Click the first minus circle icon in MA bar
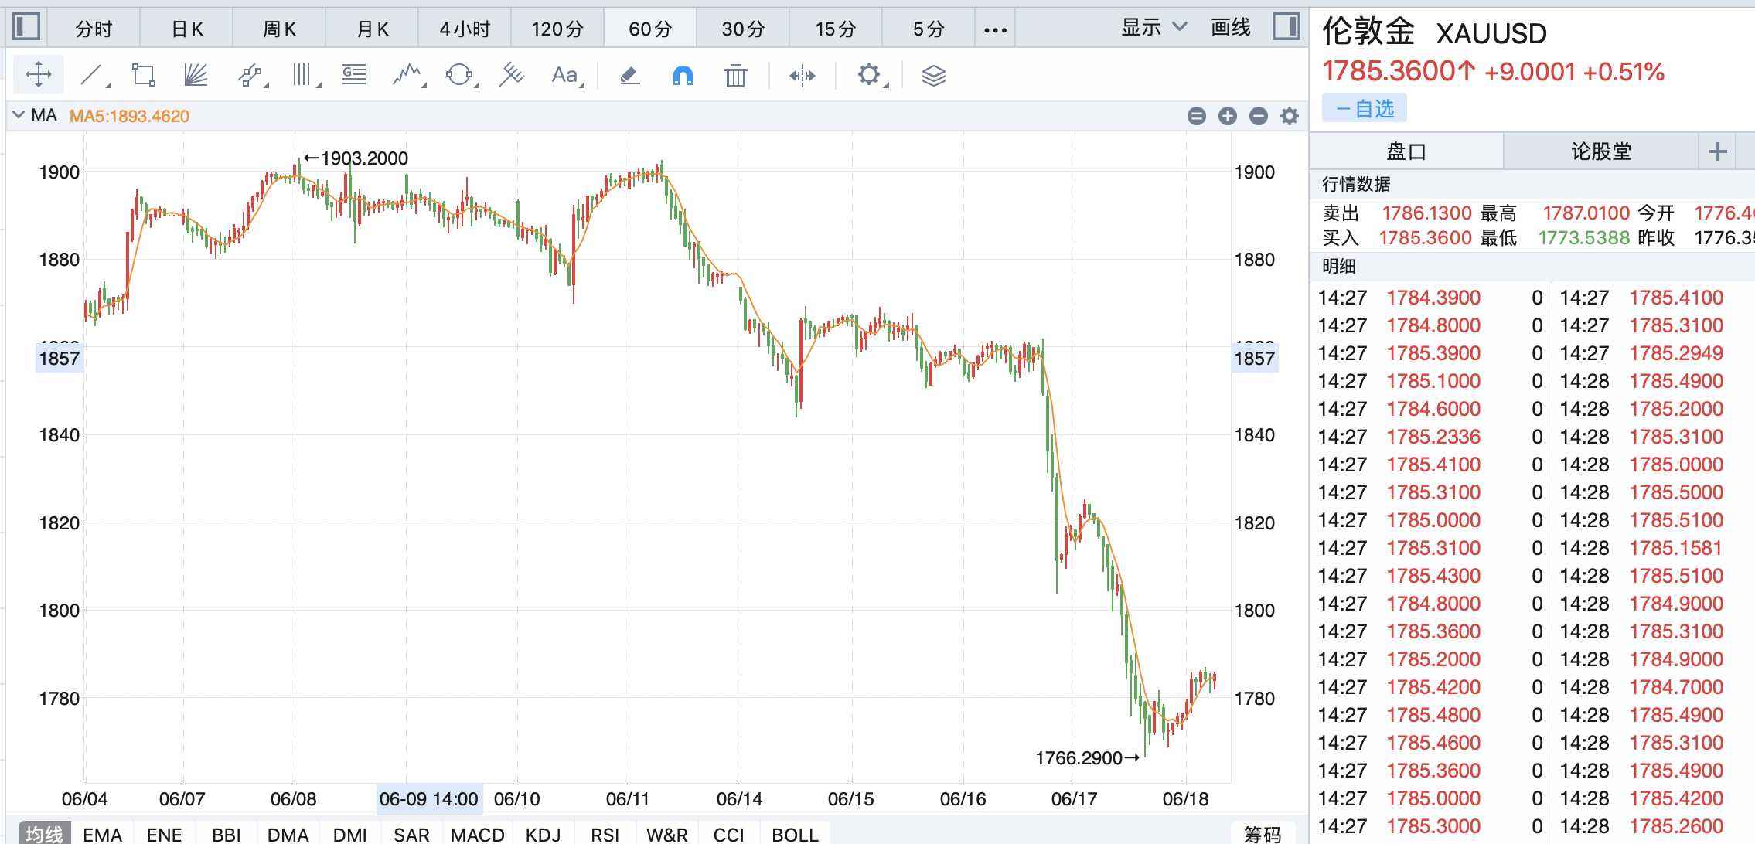The image size is (1755, 844). point(1197,116)
